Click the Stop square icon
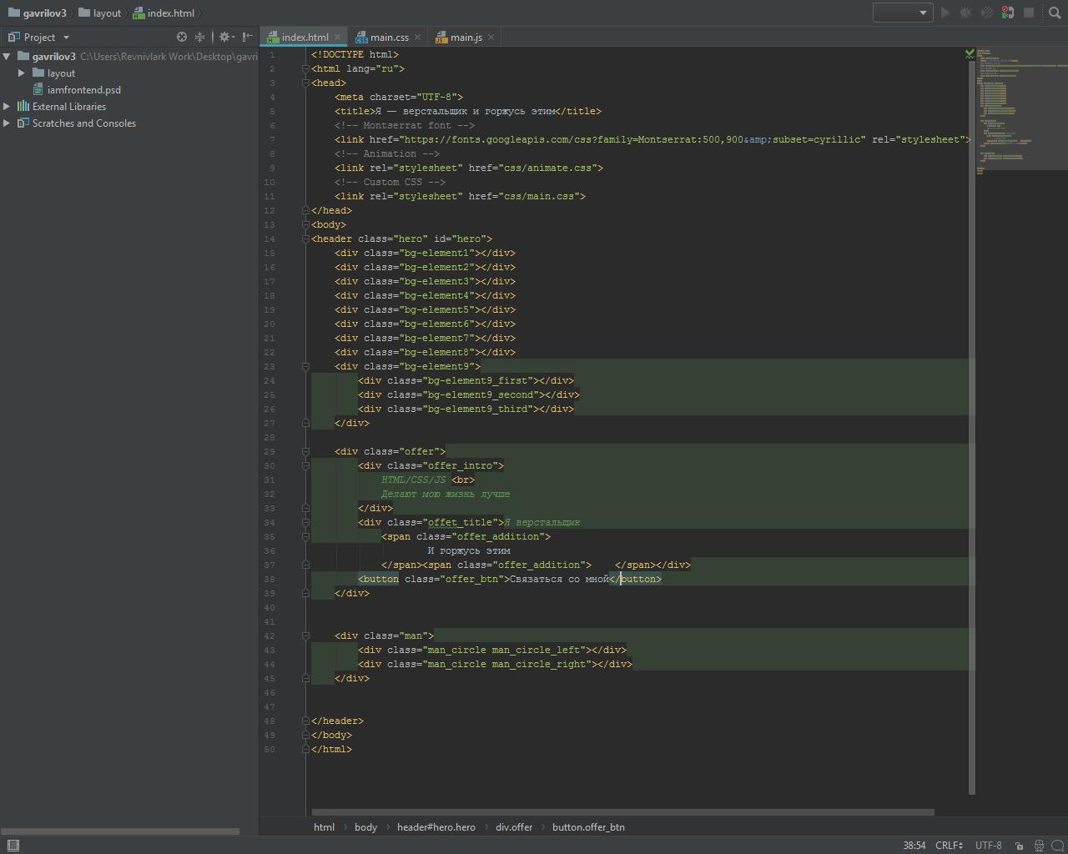 tap(1029, 13)
